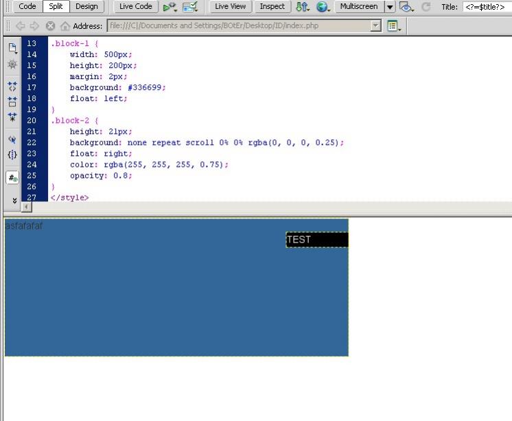Click the '#336699' color value
The width and height of the screenshot is (512, 421).
(144, 88)
